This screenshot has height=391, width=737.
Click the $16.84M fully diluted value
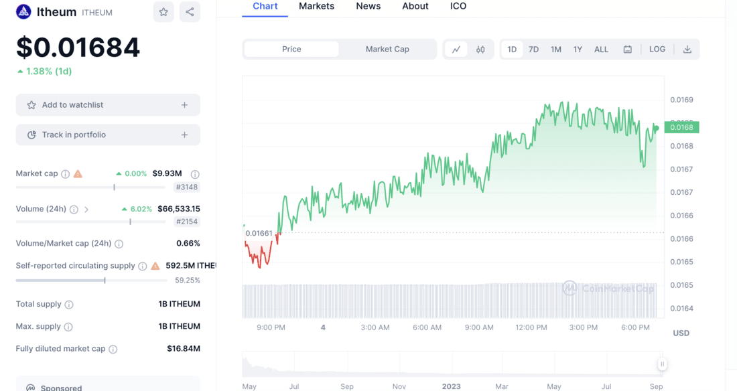coord(184,349)
